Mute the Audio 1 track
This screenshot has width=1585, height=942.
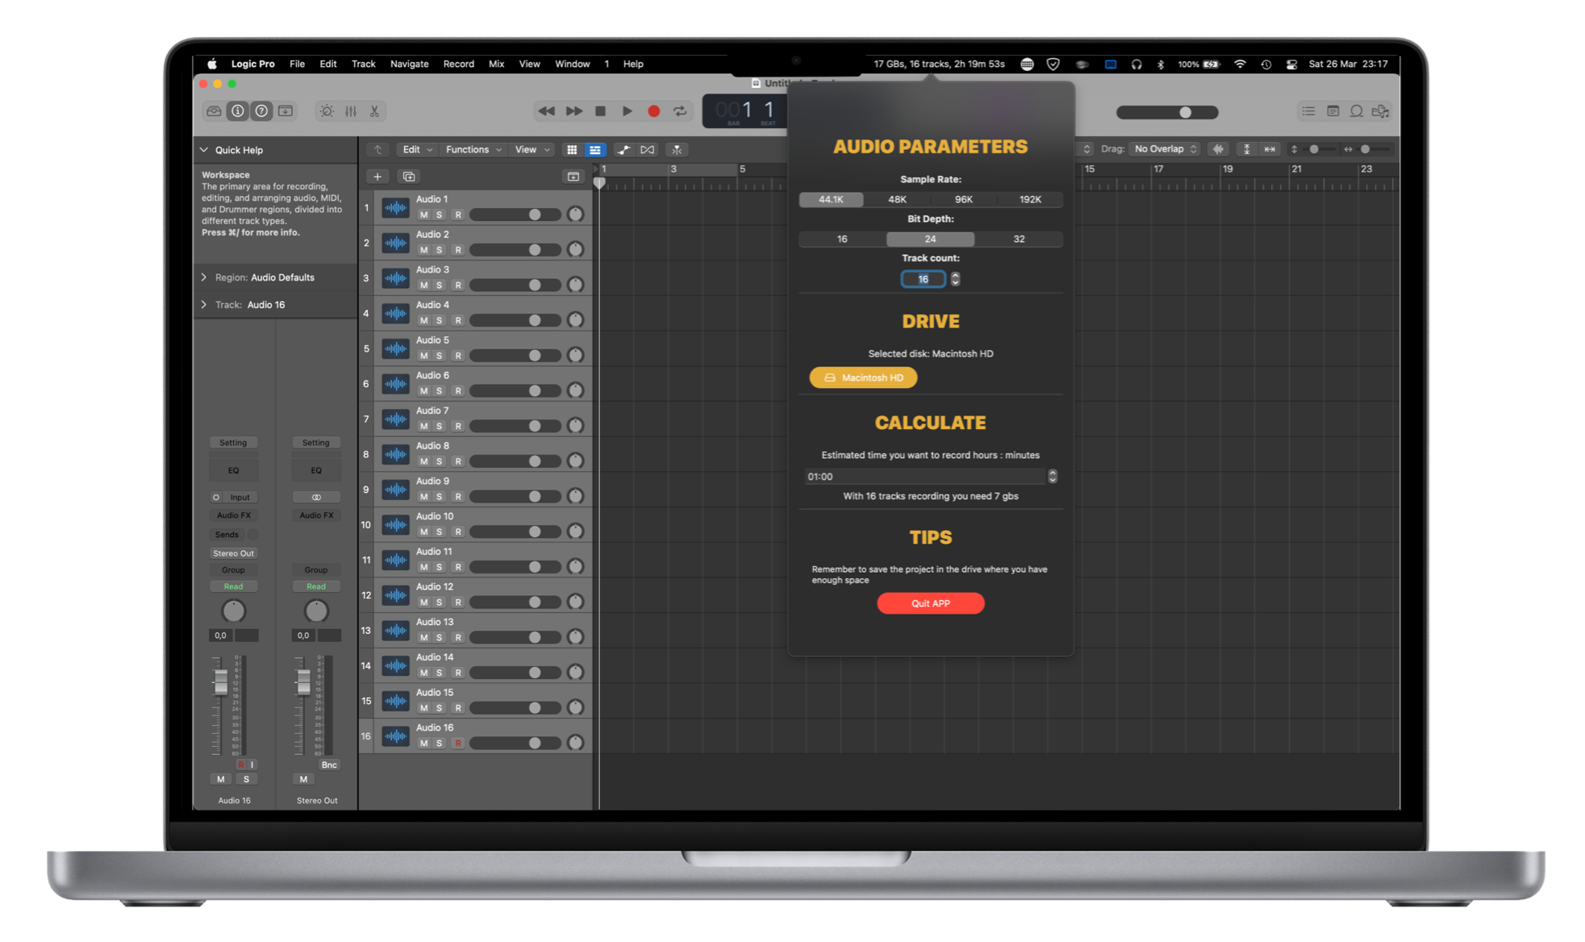(x=423, y=215)
